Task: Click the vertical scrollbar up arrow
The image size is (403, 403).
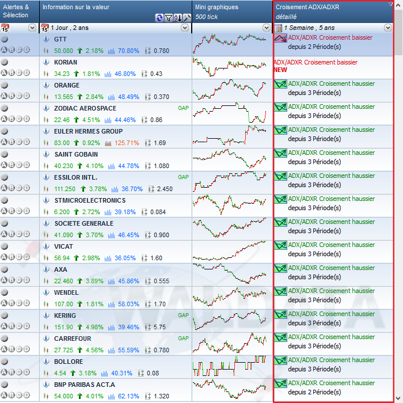Action: tap(398, 5)
